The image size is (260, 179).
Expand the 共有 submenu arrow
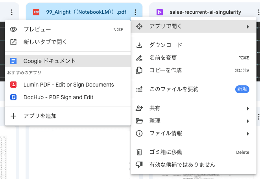(248, 109)
